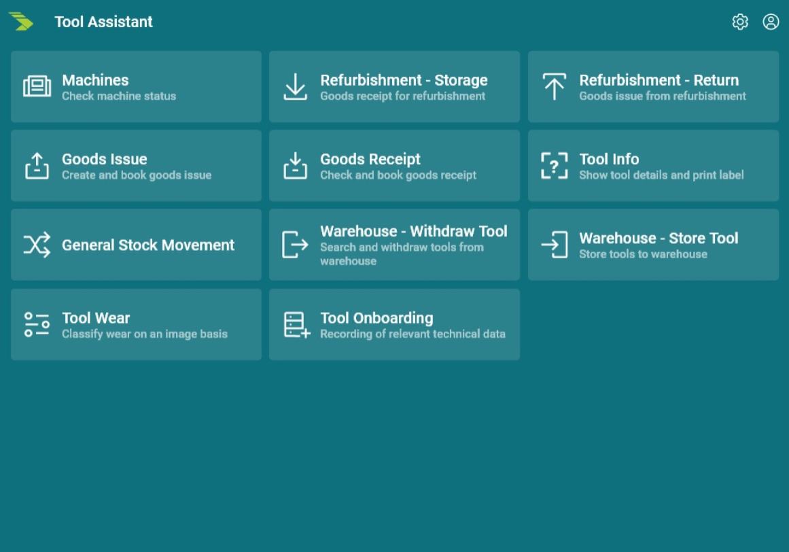Select the Machines status icon
The image size is (789, 552).
(x=38, y=86)
